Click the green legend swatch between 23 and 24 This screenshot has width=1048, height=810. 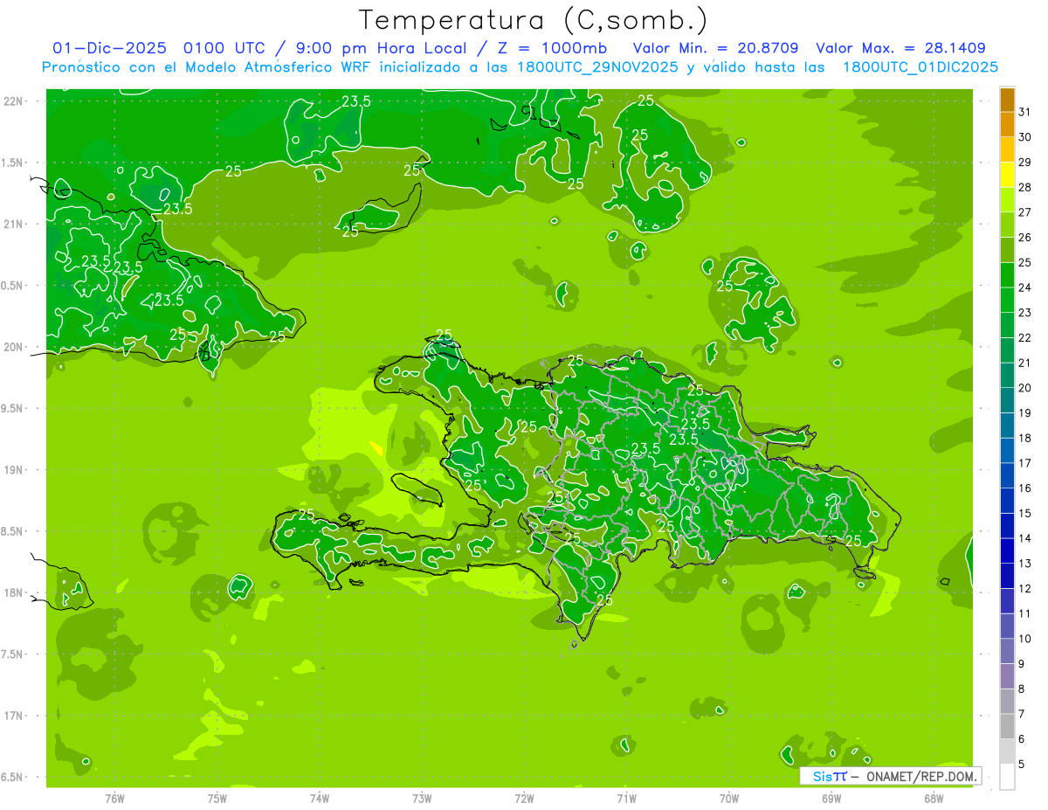[1007, 300]
